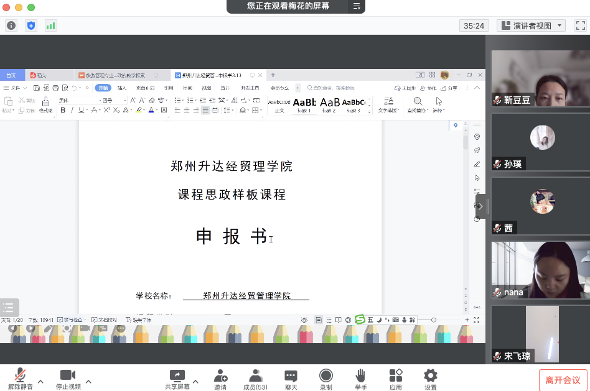Open the Chat panel

point(291,375)
